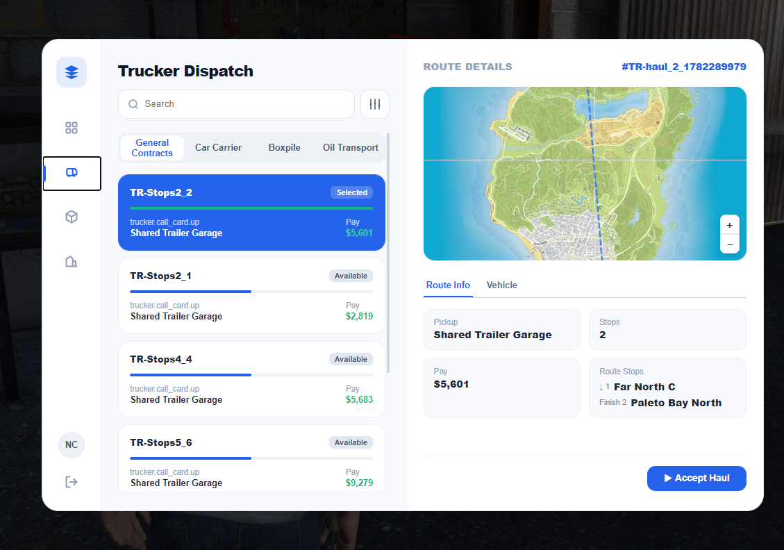Click the $5,601 pay on TR-Stops2_2 card
The height and width of the screenshot is (550, 784).
point(359,233)
